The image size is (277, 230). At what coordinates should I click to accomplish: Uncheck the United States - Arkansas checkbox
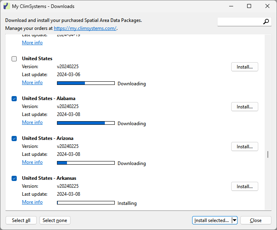pos(14,179)
